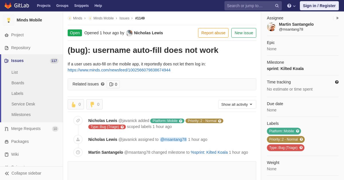
Task: Click the GitLab fox logo
Action: click(8, 6)
